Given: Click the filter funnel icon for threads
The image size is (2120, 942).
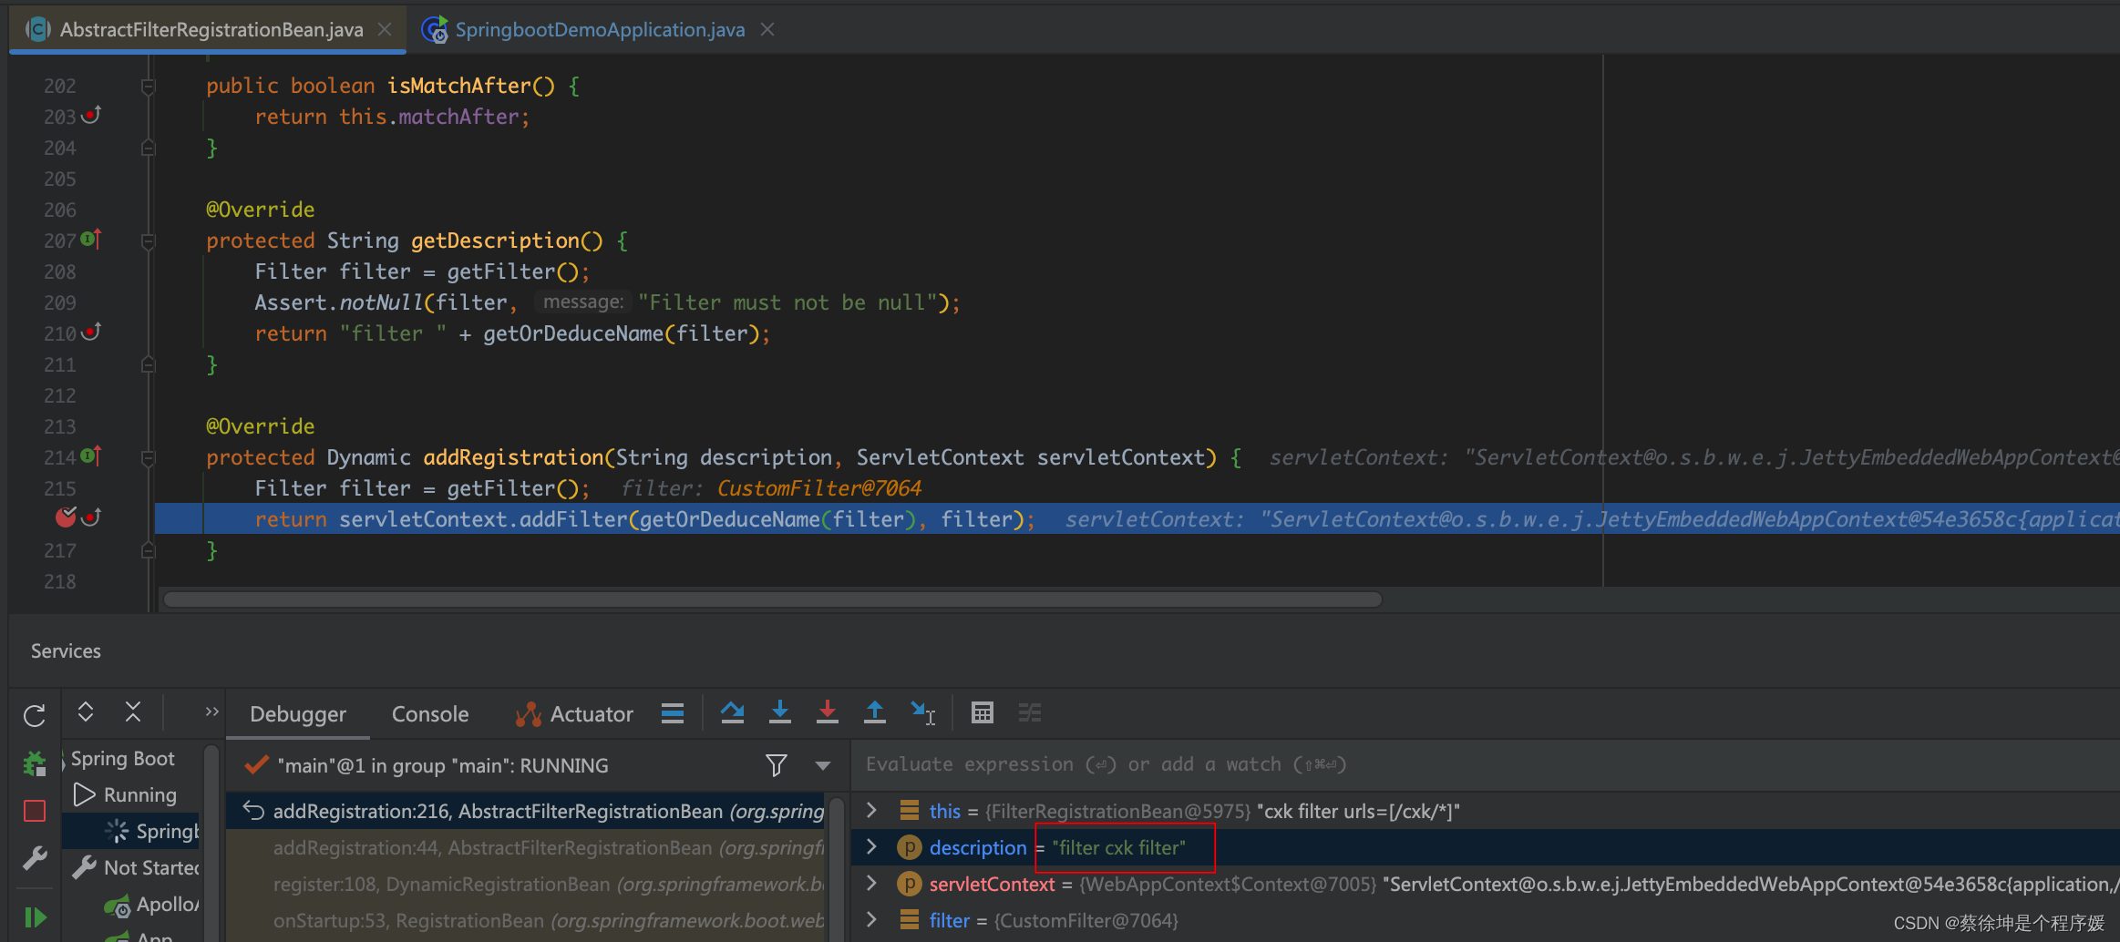Looking at the screenshot, I should [777, 765].
